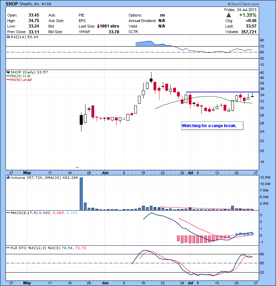The width and height of the screenshot is (276, 286).
Task: Click the VWAP value 33.78
Action: pos(114,32)
